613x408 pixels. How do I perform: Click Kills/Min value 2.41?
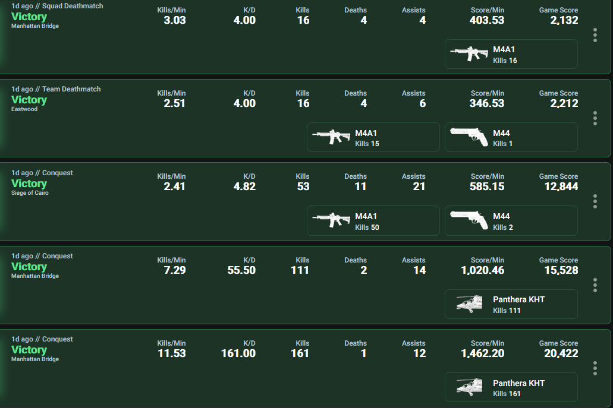(x=175, y=186)
